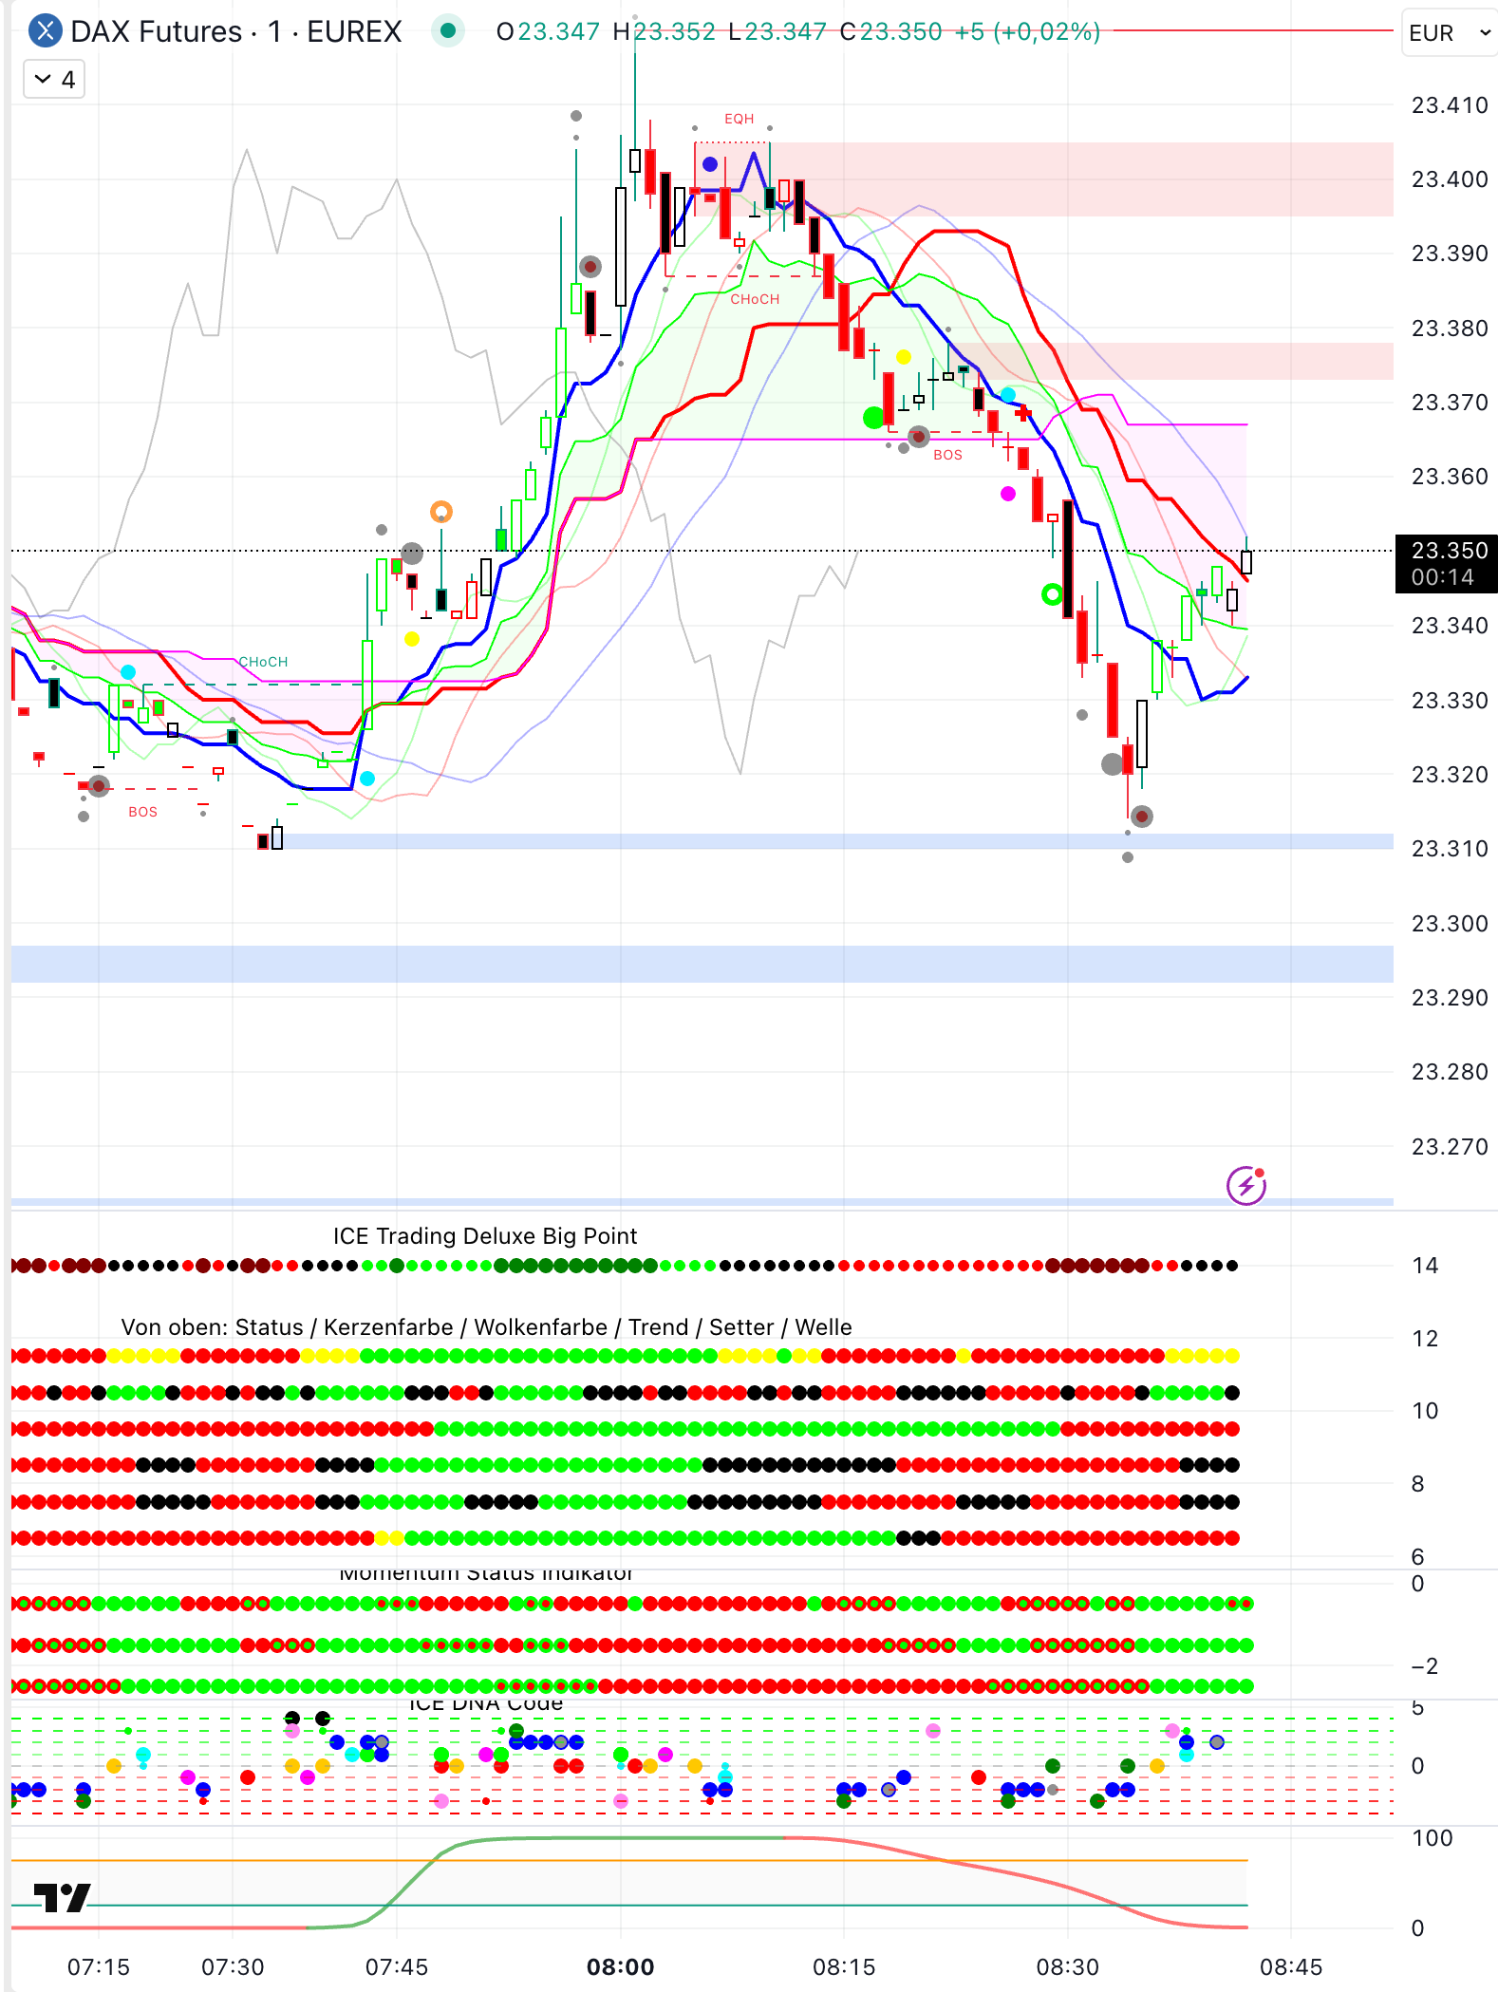The image size is (1498, 1992).
Task: Click the Von oben Status indicator title
Action: tap(486, 1327)
